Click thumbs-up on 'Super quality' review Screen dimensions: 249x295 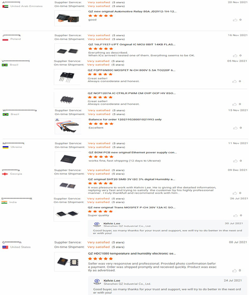(235, 215)
